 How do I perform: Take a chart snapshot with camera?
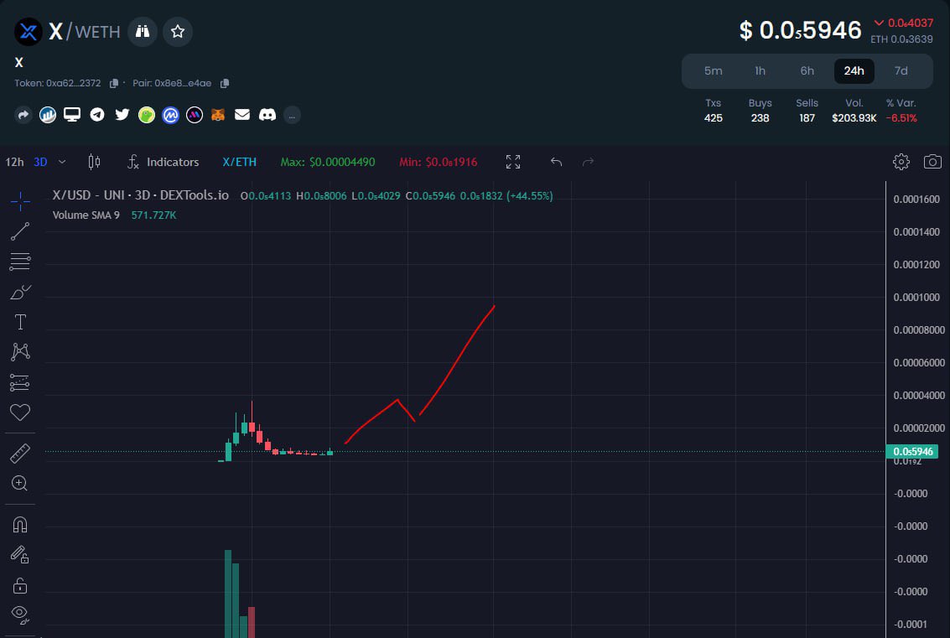point(932,162)
